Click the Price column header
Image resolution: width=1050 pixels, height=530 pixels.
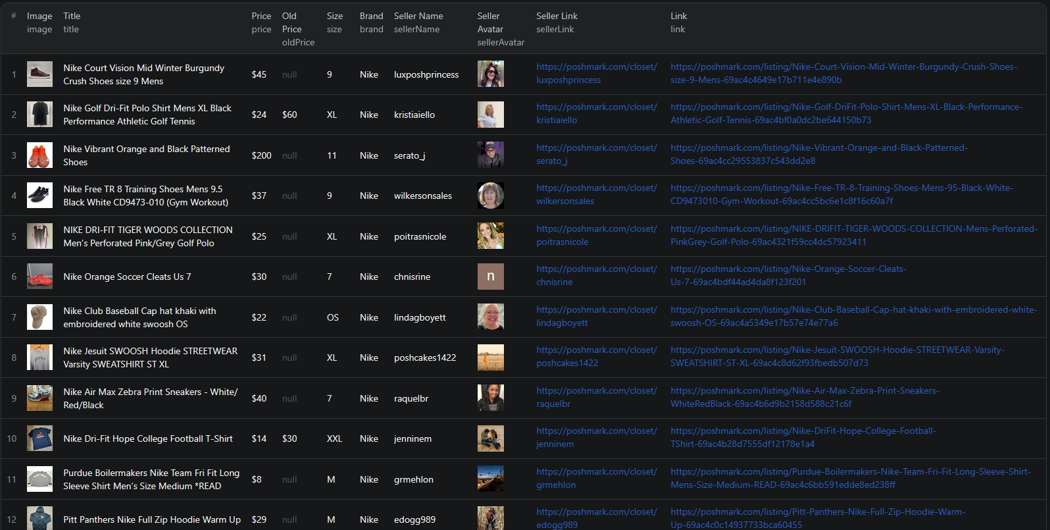261,16
